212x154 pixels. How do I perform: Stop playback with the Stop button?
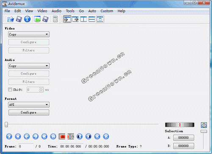(x=18, y=137)
